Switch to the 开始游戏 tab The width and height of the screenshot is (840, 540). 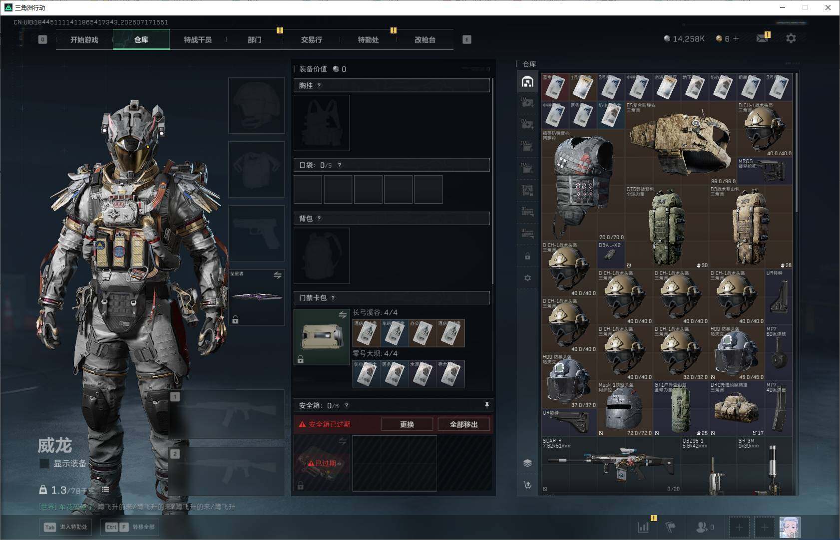tap(84, 39)
